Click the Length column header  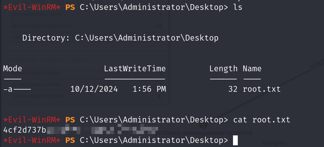pyautogui.click(x=223, y=69)
